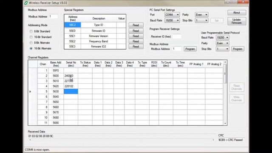Click the Set serial port button
272x153 pixels.
coord(217,20)
